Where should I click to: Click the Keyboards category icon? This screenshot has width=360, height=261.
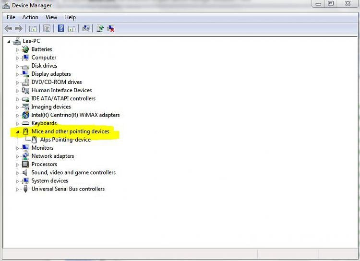pyautogui.click(x=25, y=123)
